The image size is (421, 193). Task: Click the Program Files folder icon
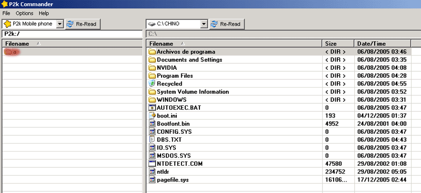click(x=152, y=76)
